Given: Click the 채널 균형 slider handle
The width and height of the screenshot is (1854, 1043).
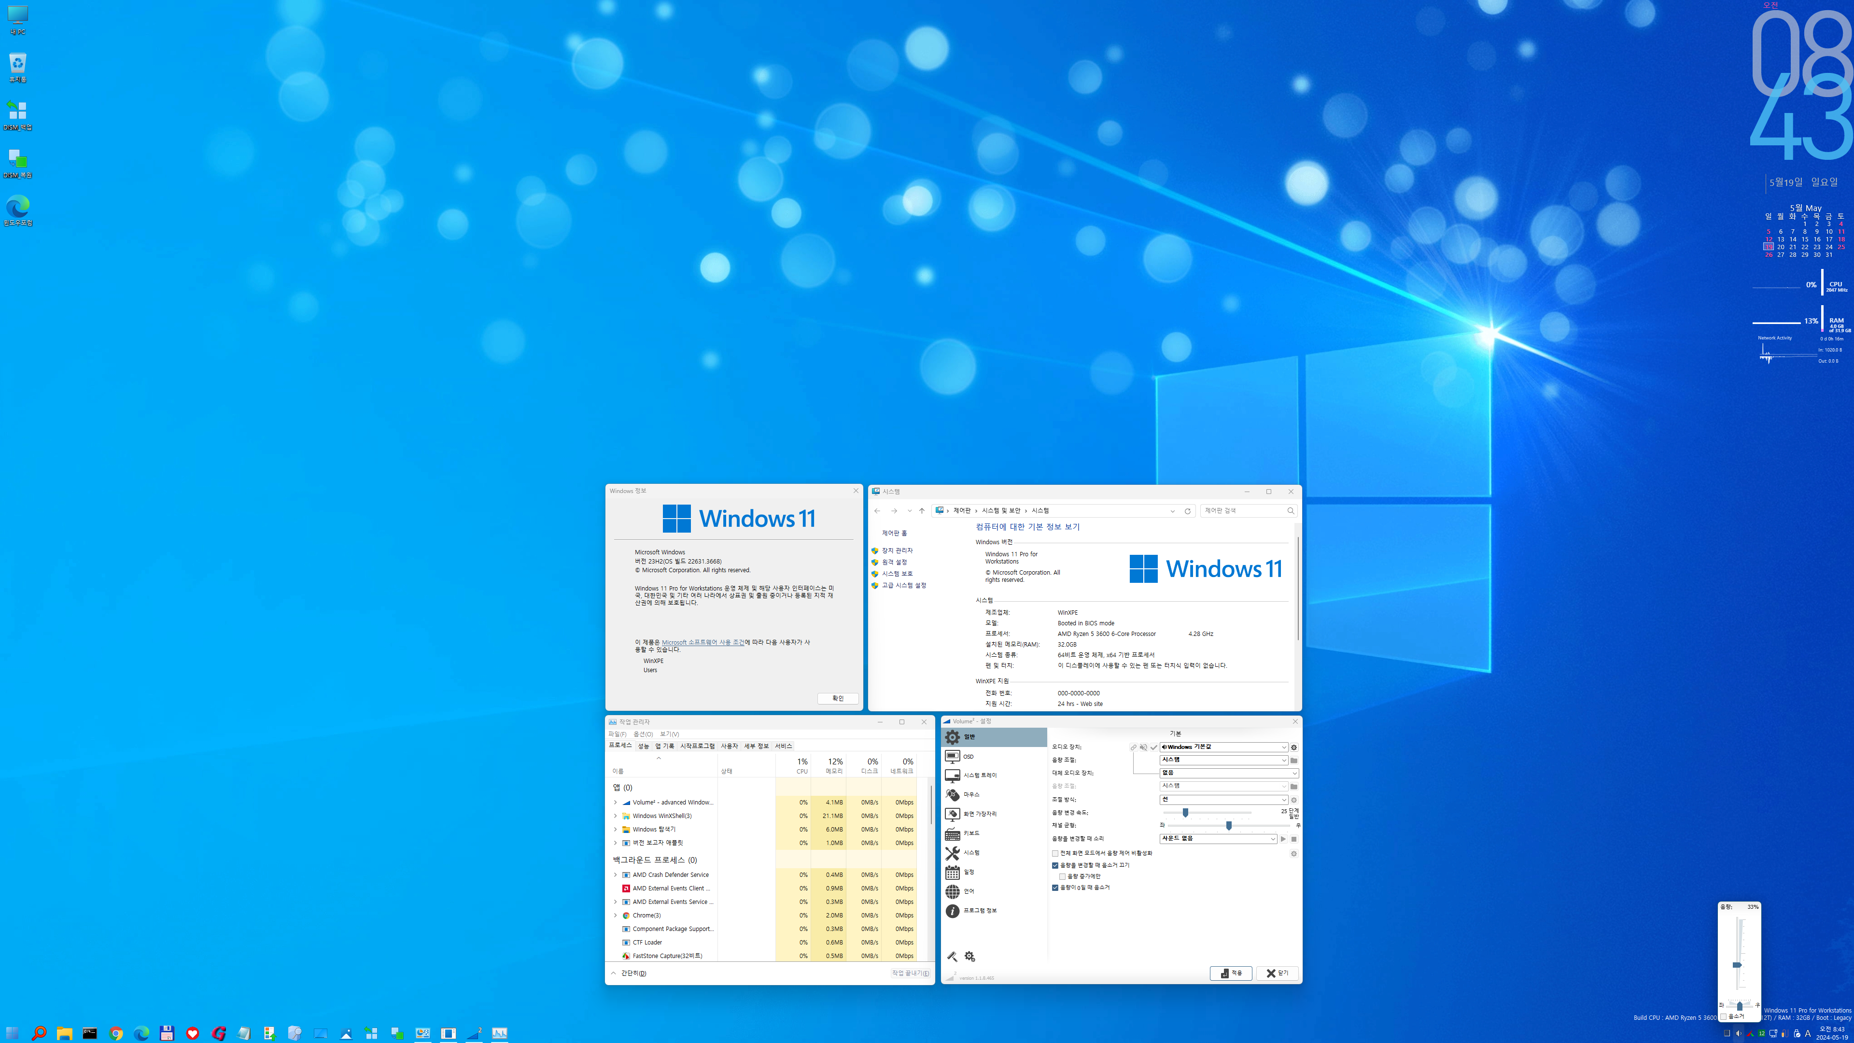Looking at the screenshot, I should pyautogui.click(x=1229, y=826).
